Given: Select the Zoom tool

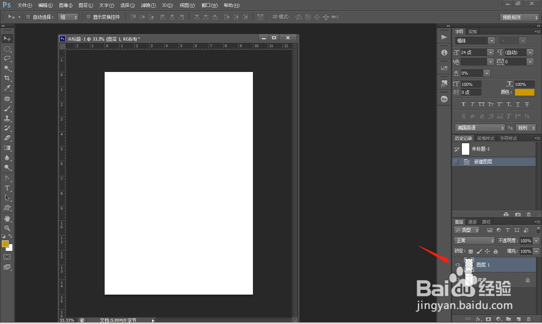Looking at the screenshot, I should [x=7, y=228].
